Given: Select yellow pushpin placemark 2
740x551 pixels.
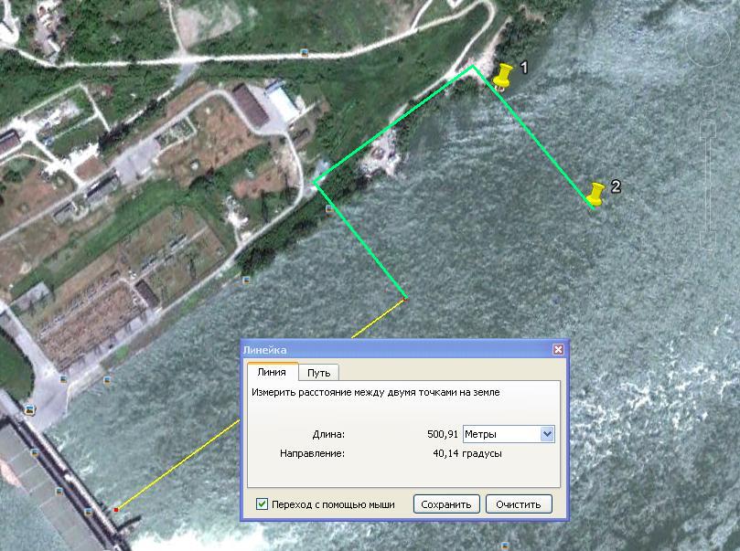Looking at the screenshot, I should coord(595,194).
